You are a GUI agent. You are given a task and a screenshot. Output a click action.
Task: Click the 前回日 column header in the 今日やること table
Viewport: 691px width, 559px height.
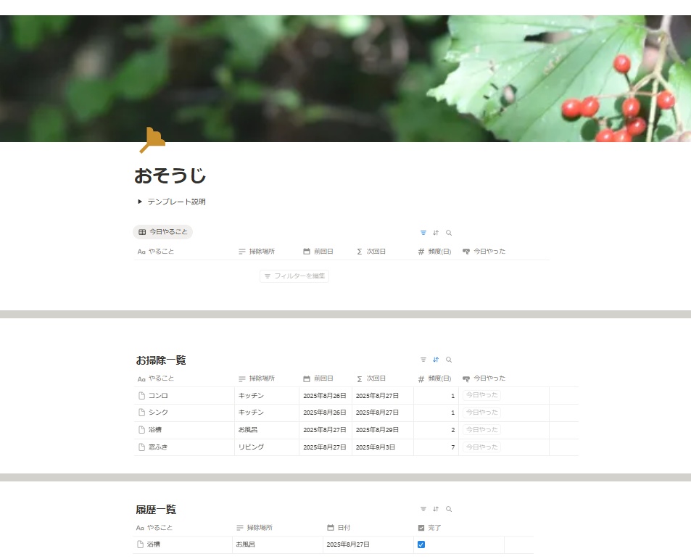pos(318,252)
